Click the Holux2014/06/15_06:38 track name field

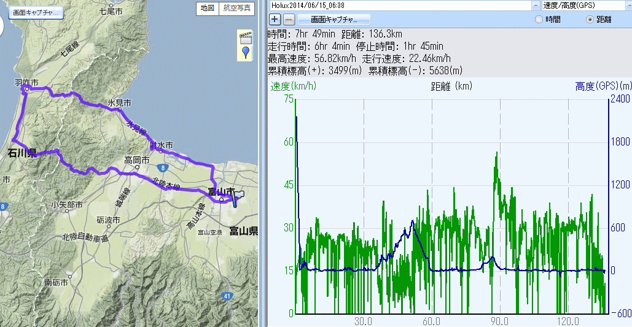[x=399, y=6]
